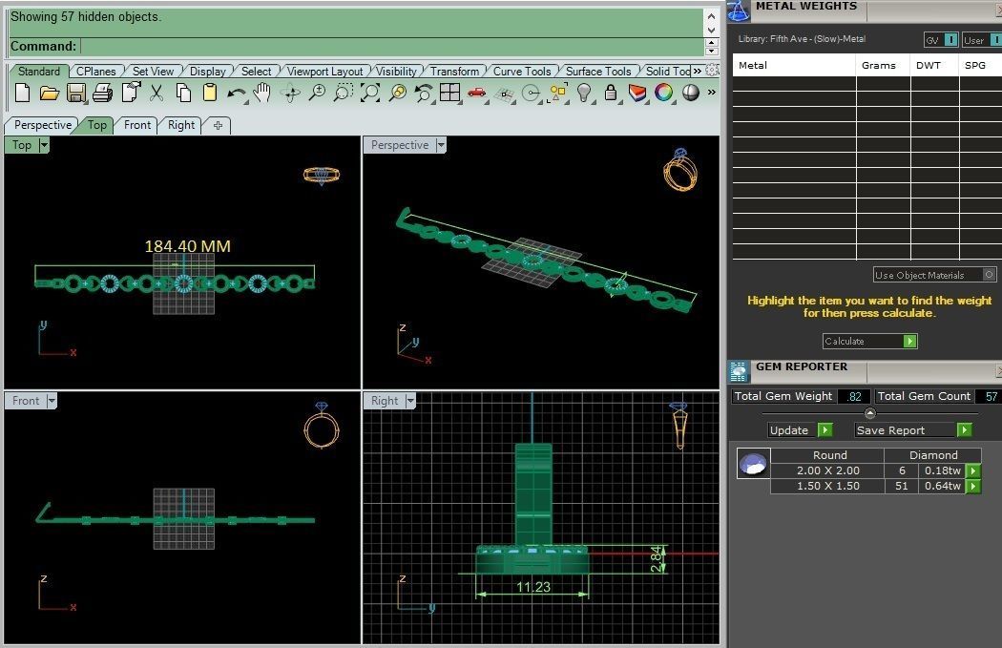
Task: Click the Zoom Extents icon
Action: (x=370, y=94)
